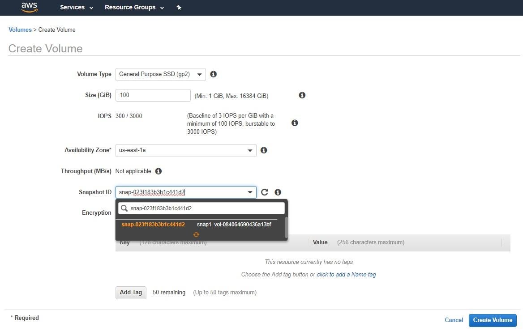
Task: Follow the Volumes breadcrumb link
Action: point(20,30)
